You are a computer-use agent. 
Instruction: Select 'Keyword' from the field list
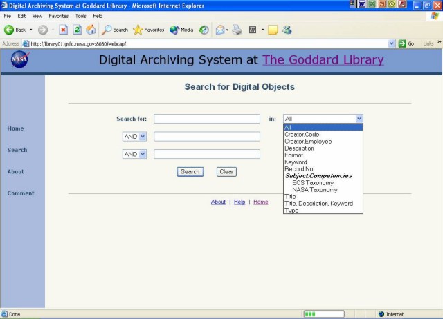point(323,162)
